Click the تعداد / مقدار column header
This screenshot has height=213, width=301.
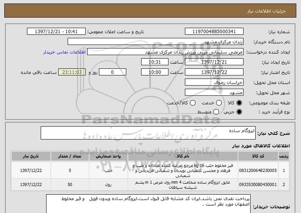[70, 156]
